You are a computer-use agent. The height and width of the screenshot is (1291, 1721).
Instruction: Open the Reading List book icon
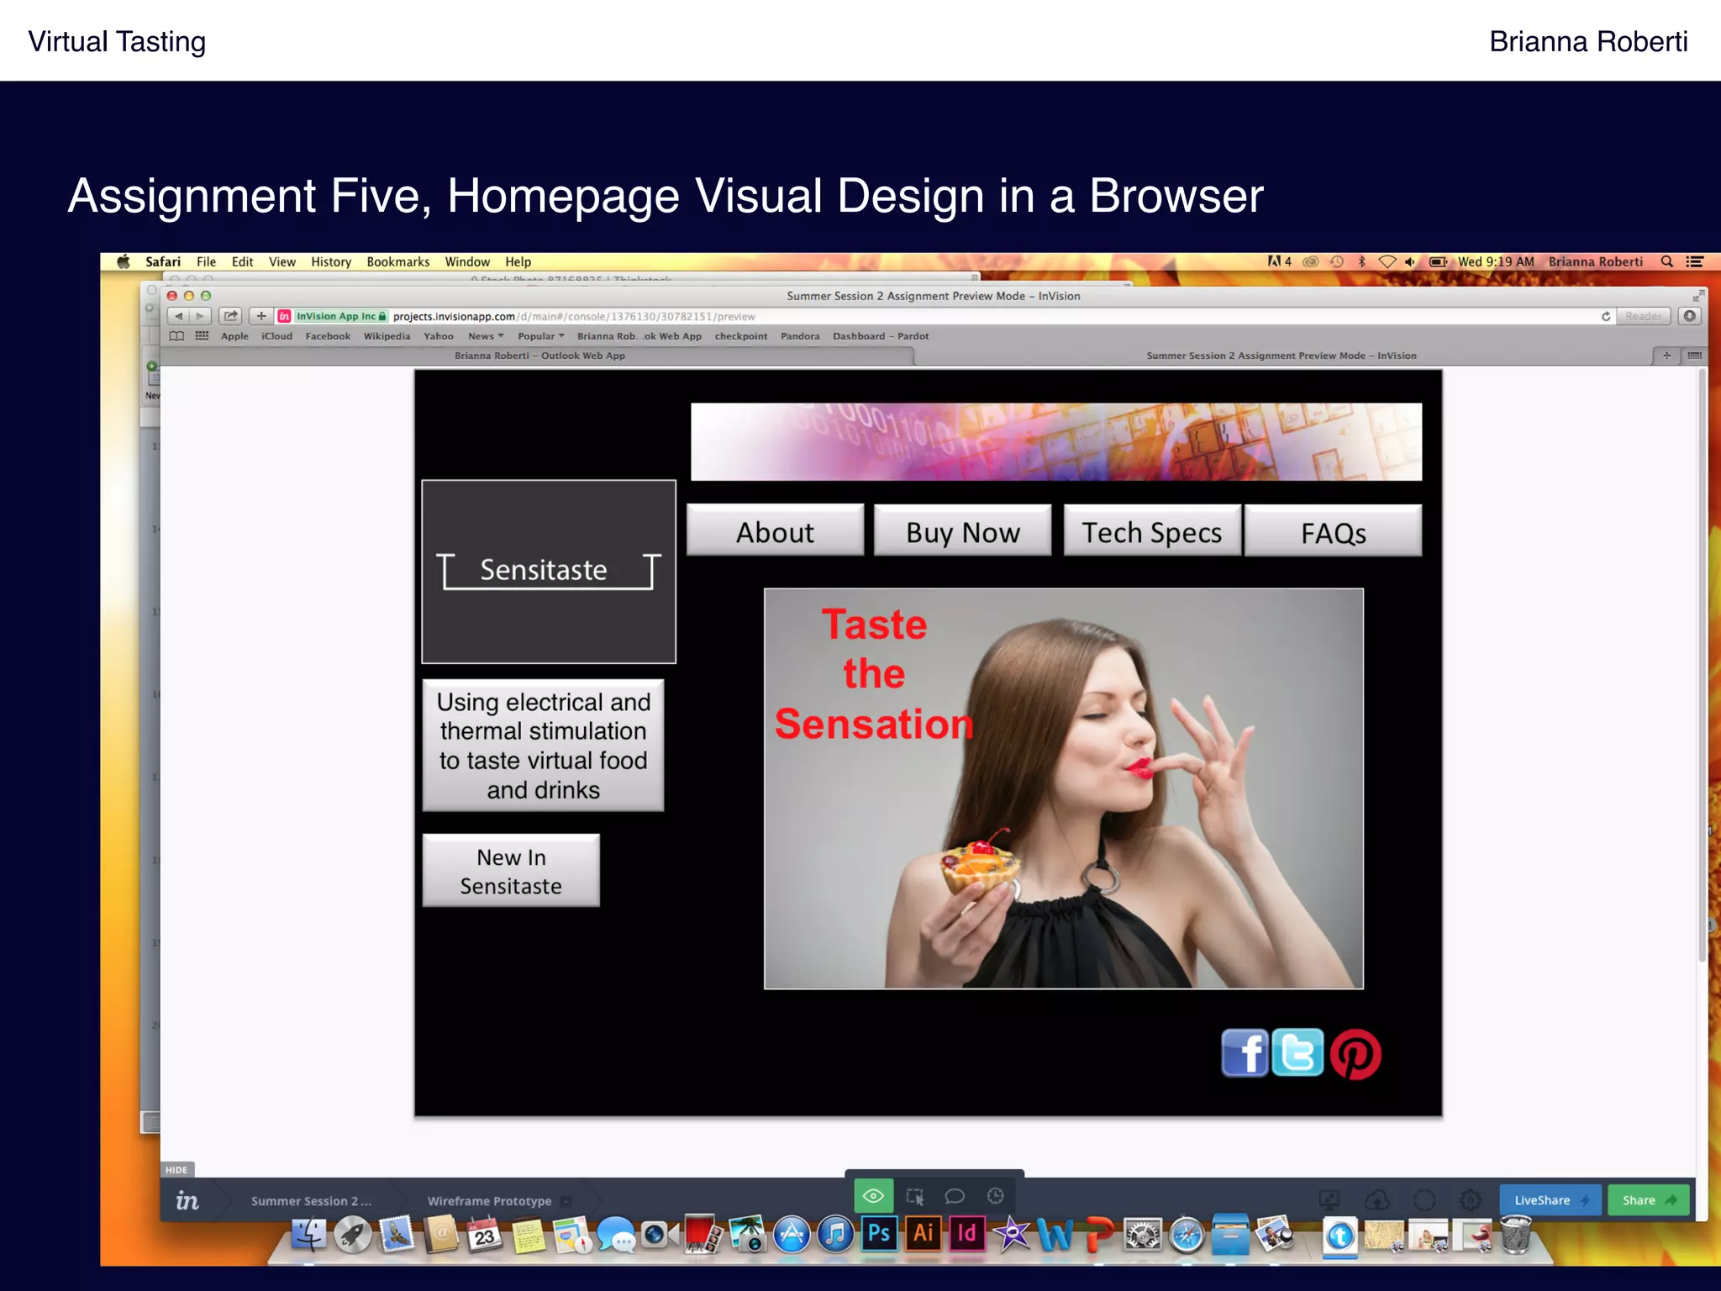pos(176,336)
